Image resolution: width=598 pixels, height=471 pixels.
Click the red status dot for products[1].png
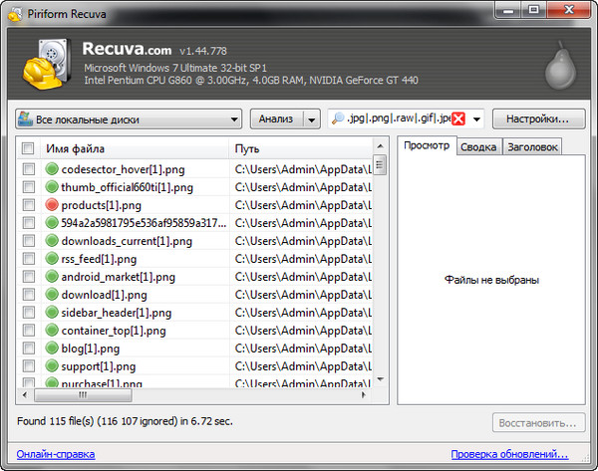pyautogui.click(x=53, y=205)
